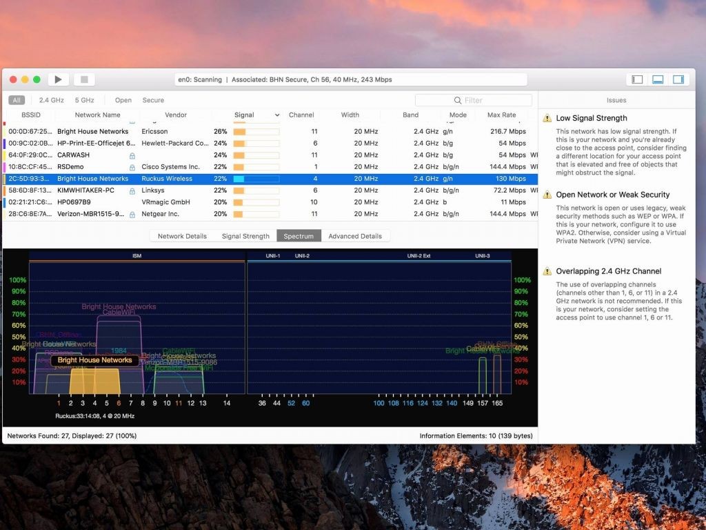Enable the 5 GHz band filter
This screenshot has width=706, height=530.
click(84, 100)
